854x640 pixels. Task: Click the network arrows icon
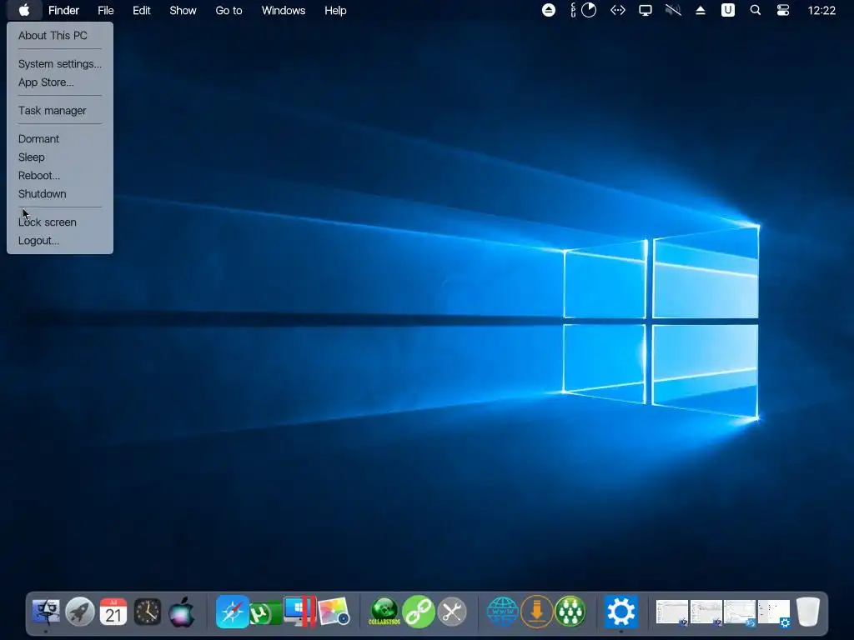coord(618,10)
